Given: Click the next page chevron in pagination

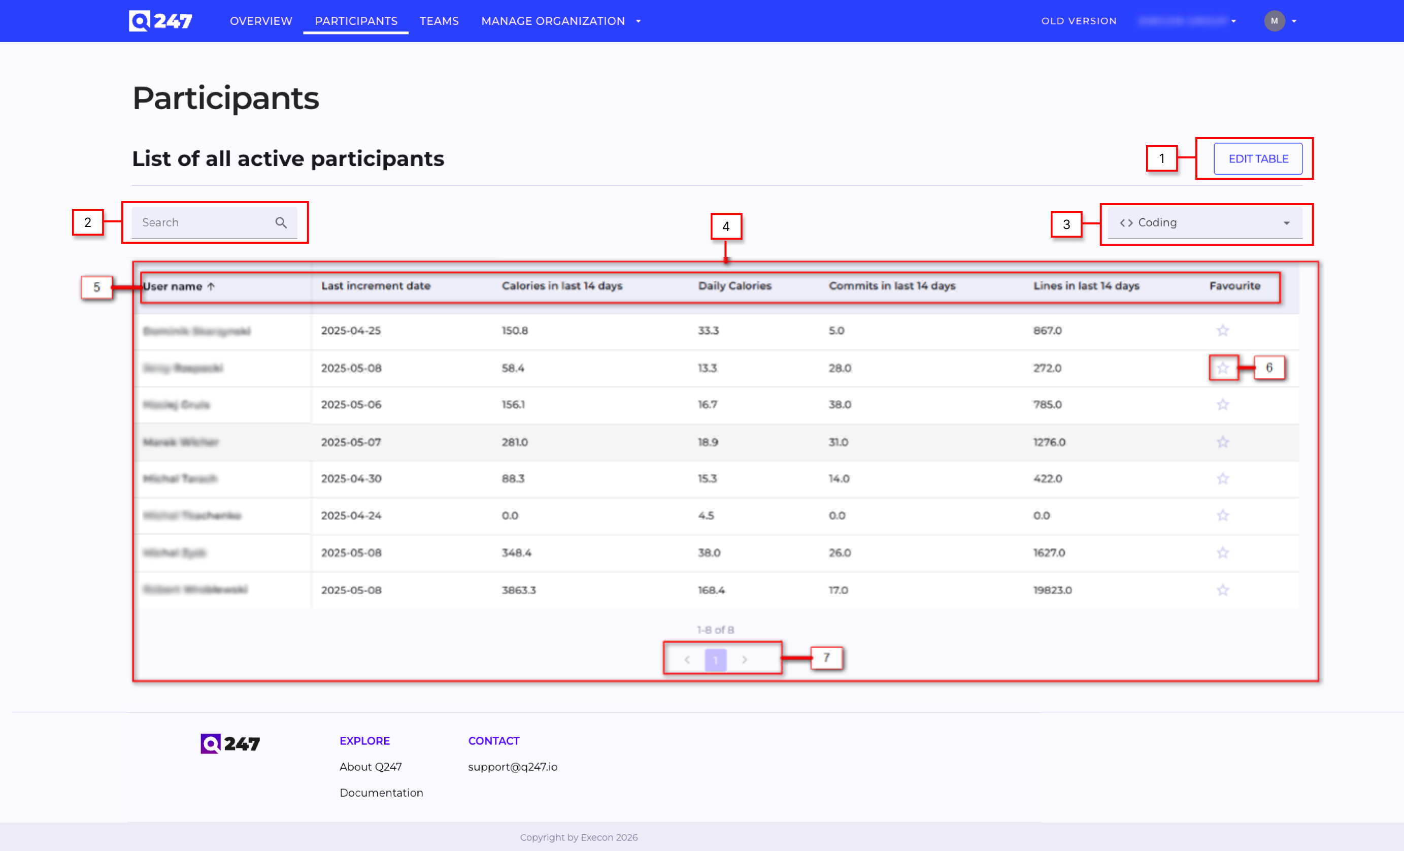Looking at the screenshot, I should click(745, 660).
